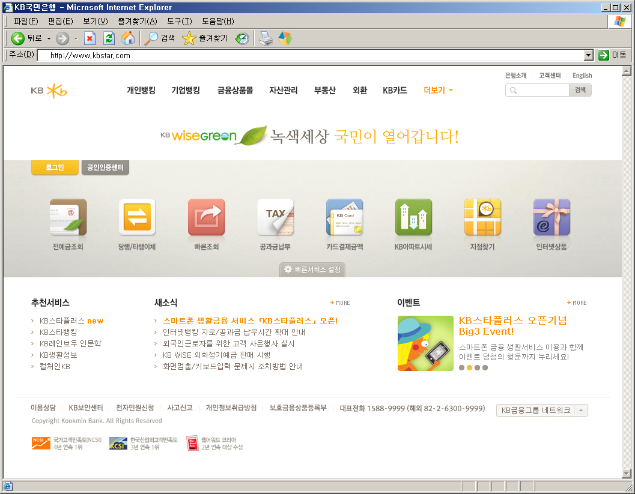
Task: Click the 웹어워드 코리아 award icon
Action: 192,443
